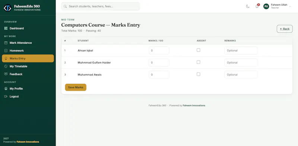Image resolution: width=298 pixels, height=146 pixels.
Task: Toggle dark mode moon icon
Action: point(248,6)
